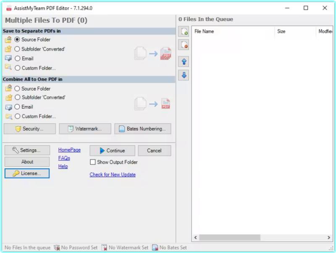The width and height of the screenshot is (336, 253).
Task: Click the add file to queue icon
Action: coord(184,31)
